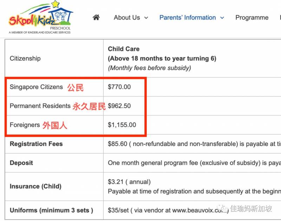The height and width of the screenshot is (221, 281).
Task: Open the Parents' Information menu
Action: [x=188, y=18]
